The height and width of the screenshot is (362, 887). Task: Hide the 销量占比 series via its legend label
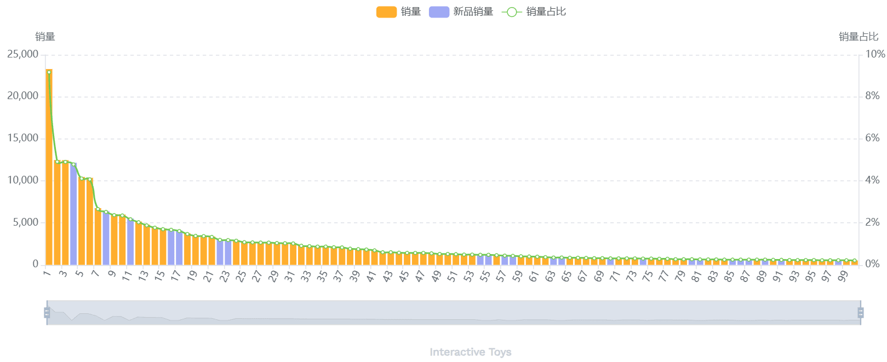click(x=546, y=12)
